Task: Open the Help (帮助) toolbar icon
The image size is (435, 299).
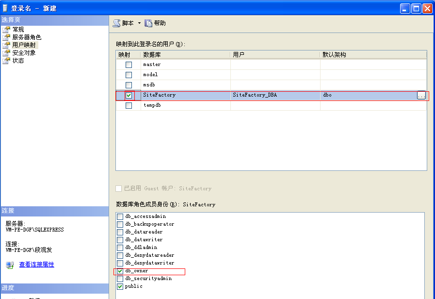Action: pos(148,23)
